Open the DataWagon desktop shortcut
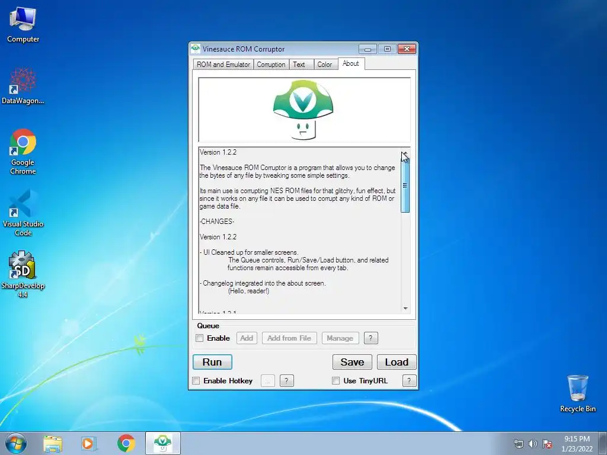The width and height of the screenshot is (607, 455). click(x=23, y=86)
